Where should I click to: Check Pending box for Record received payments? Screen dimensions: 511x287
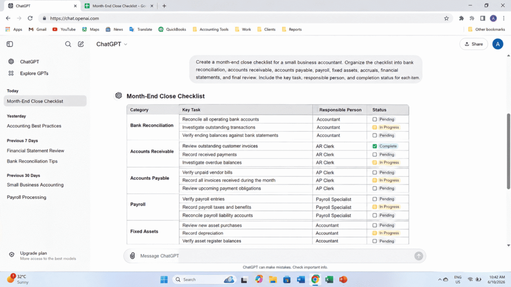374,154
